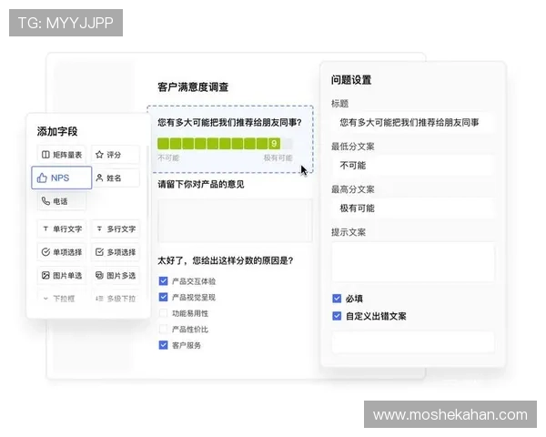Screen dimensions: 546x437
Task: Select the 请留下你对产品的意见 question
Action: point(201,184)
